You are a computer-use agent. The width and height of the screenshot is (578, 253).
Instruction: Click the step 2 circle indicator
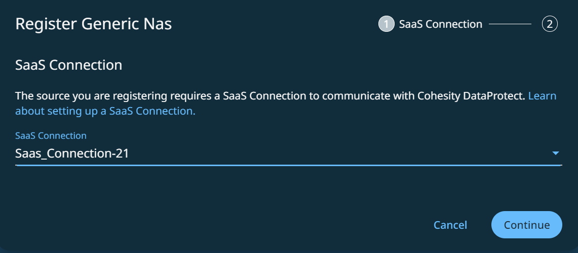pyautogui.click(x=550, y=24)
